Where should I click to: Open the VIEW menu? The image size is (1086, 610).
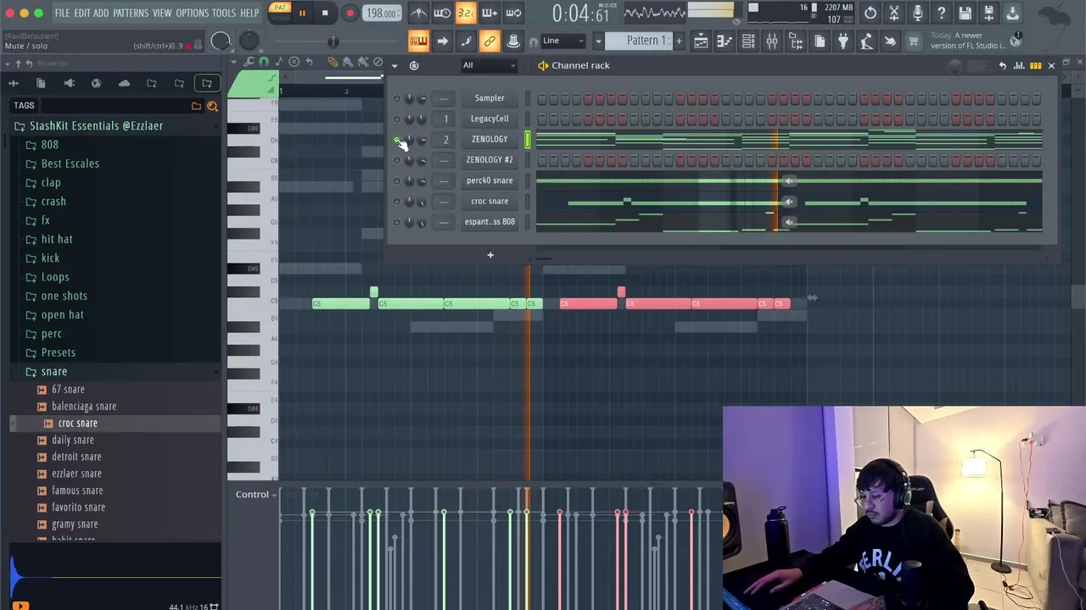(x=162, y=14)
